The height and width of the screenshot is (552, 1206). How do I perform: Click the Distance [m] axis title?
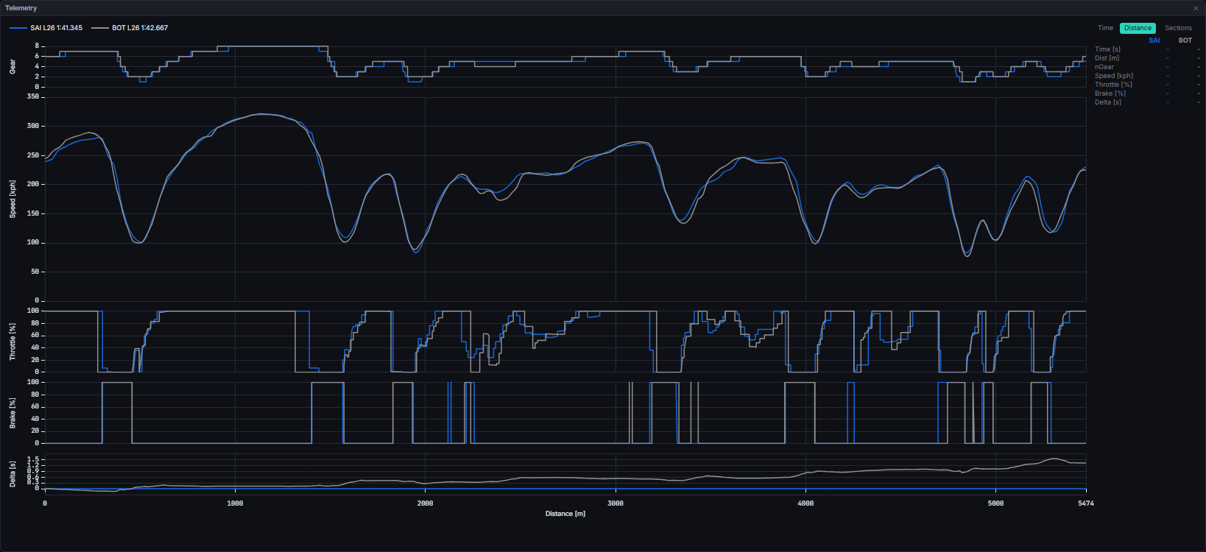coord(565,514)
